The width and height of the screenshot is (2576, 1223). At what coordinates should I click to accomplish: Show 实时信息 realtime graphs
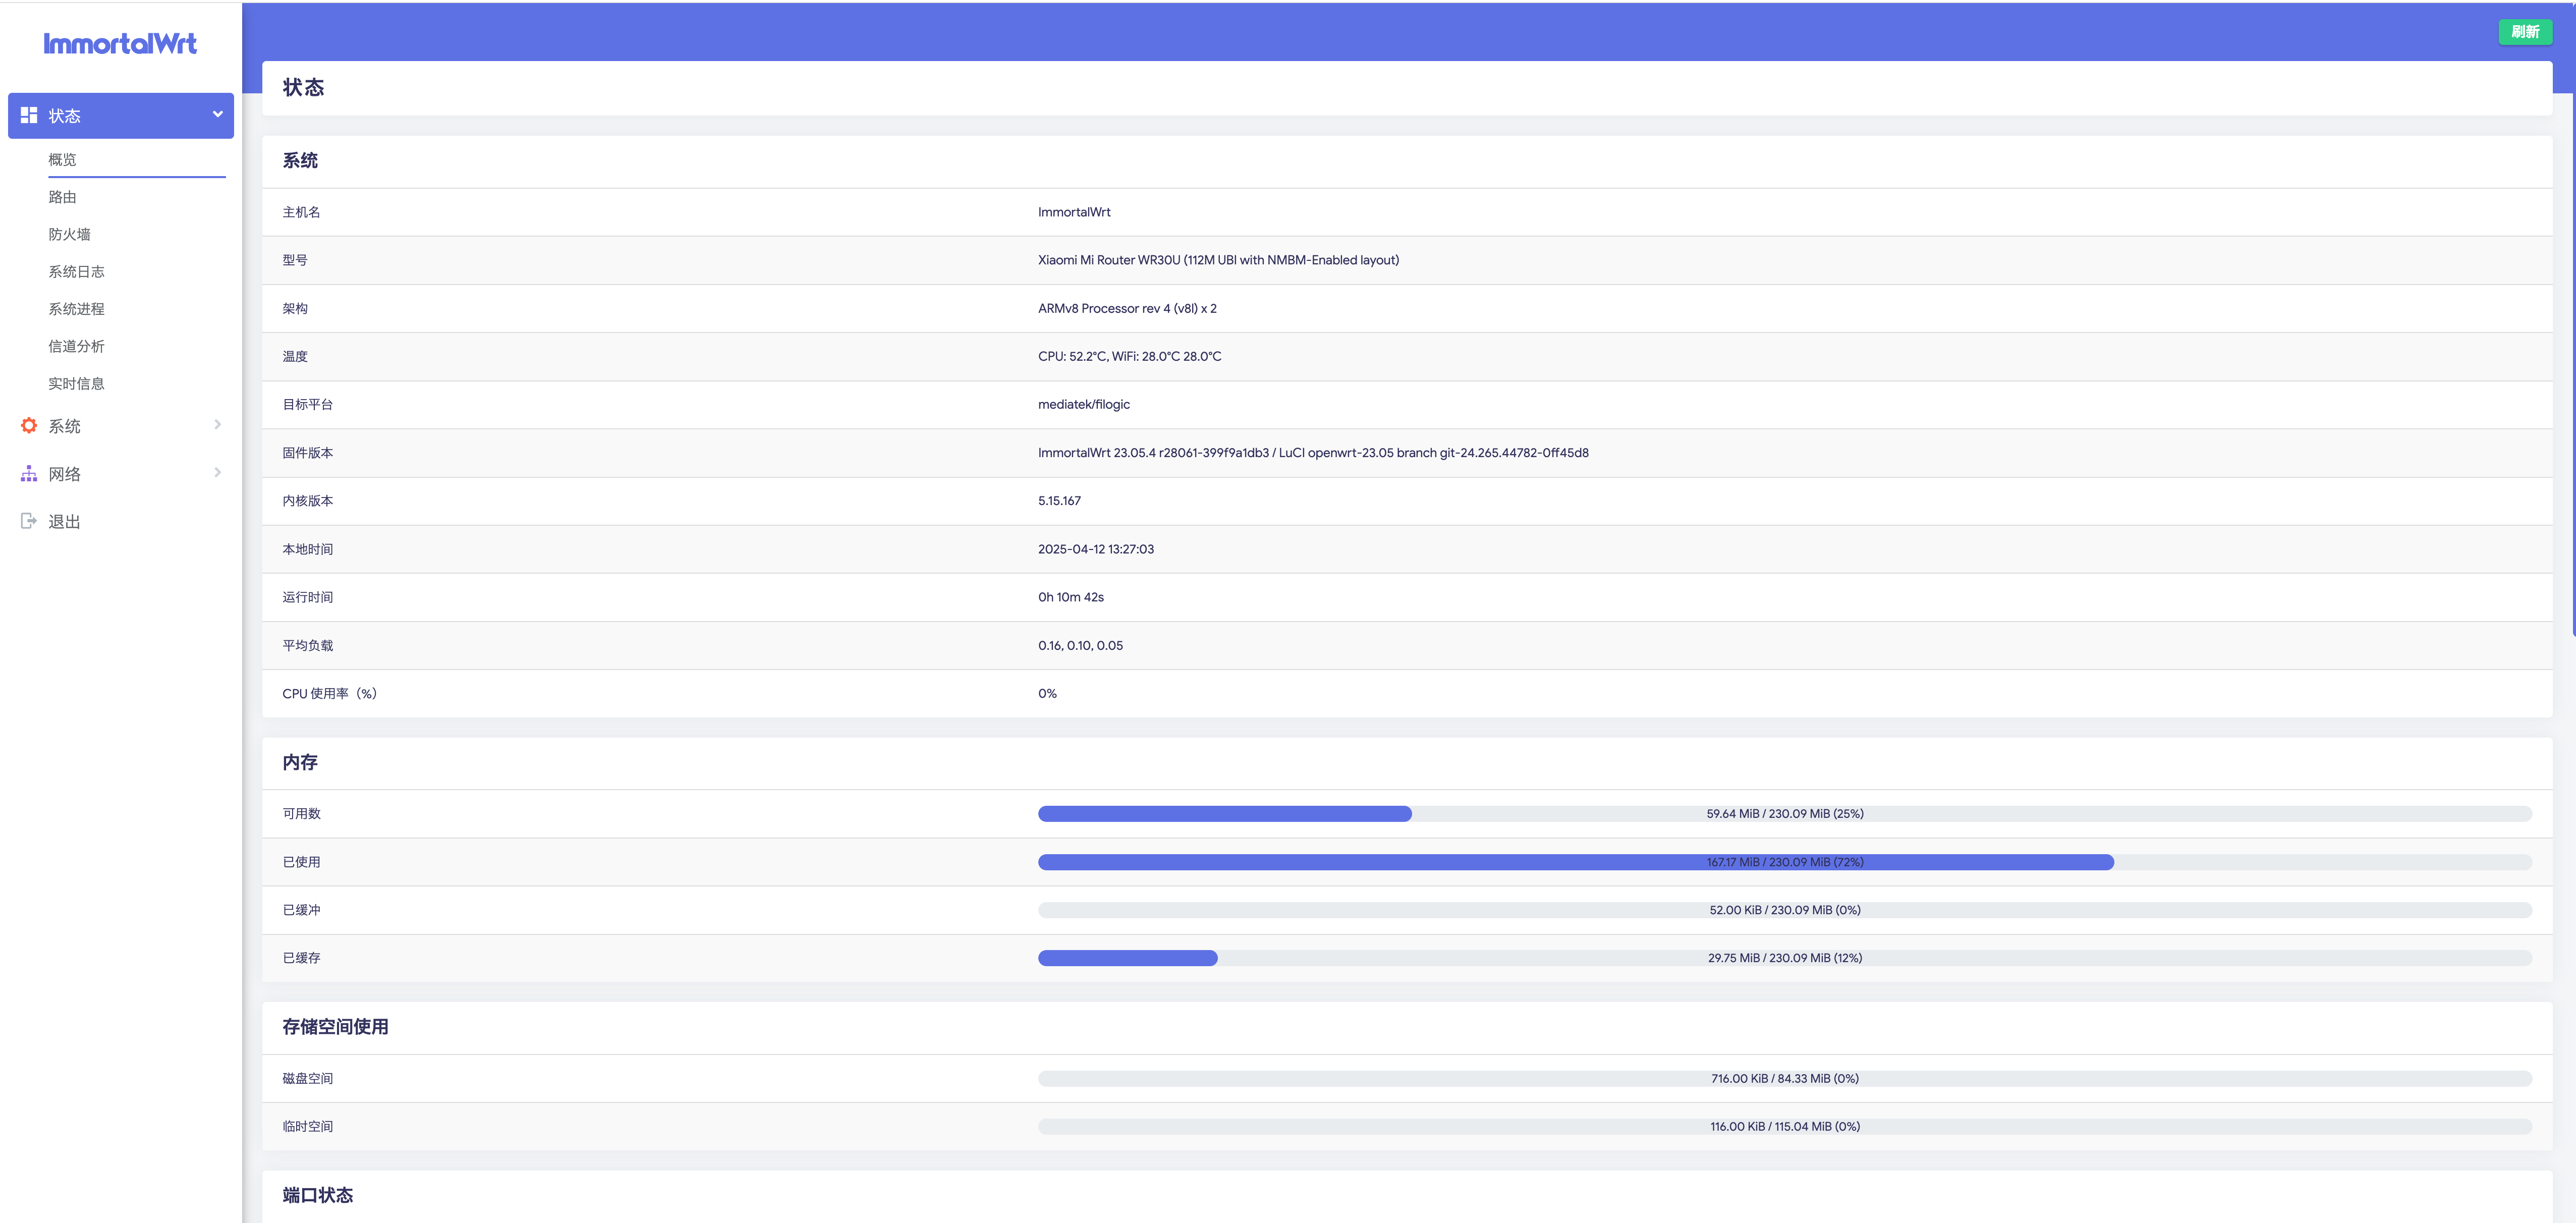click(x=76, y=384)
